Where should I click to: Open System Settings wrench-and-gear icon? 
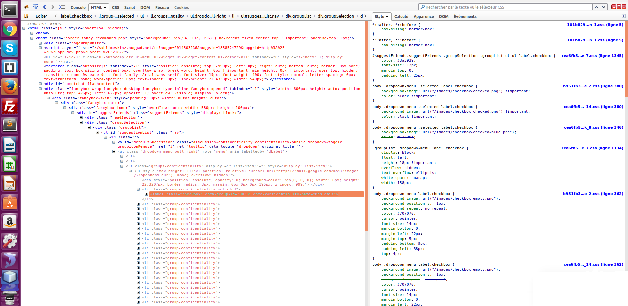(x=10, y=241)
